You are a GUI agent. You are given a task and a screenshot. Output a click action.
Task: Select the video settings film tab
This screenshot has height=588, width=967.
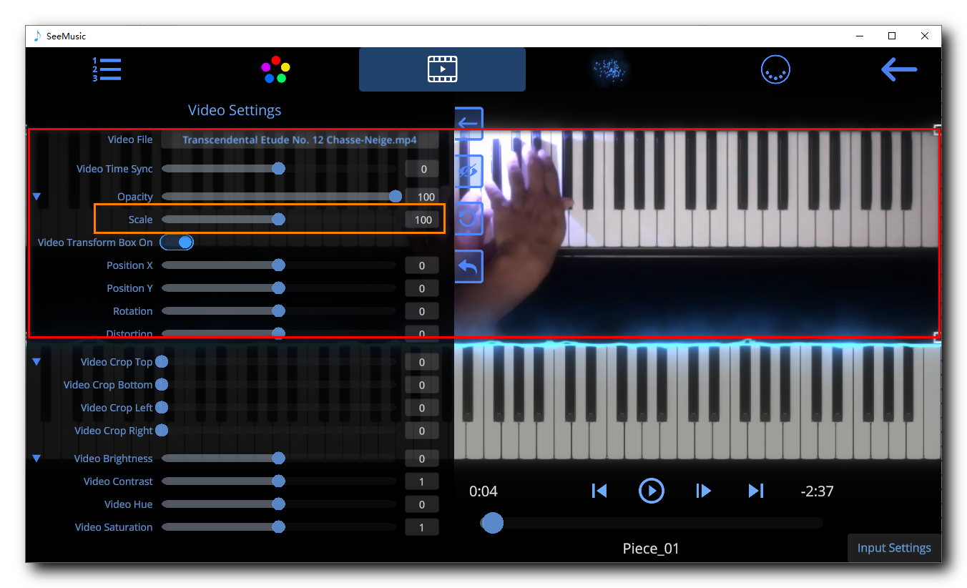442,69
